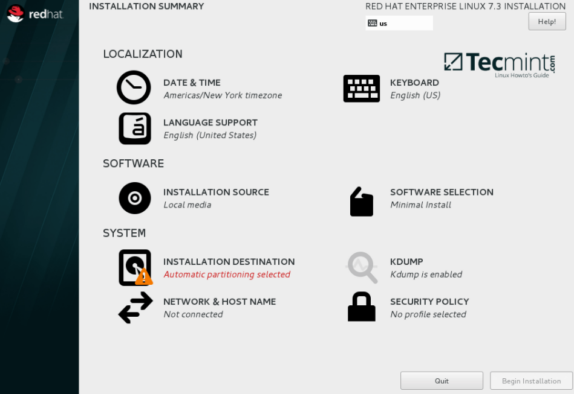Click the Date & Time clock icon

point(134,88)
